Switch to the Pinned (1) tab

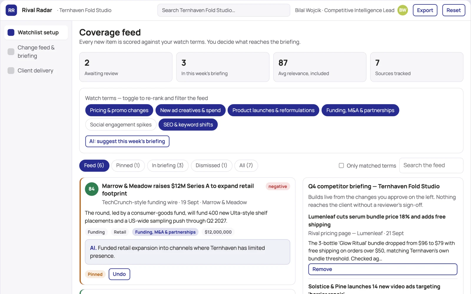pos(128,165)
